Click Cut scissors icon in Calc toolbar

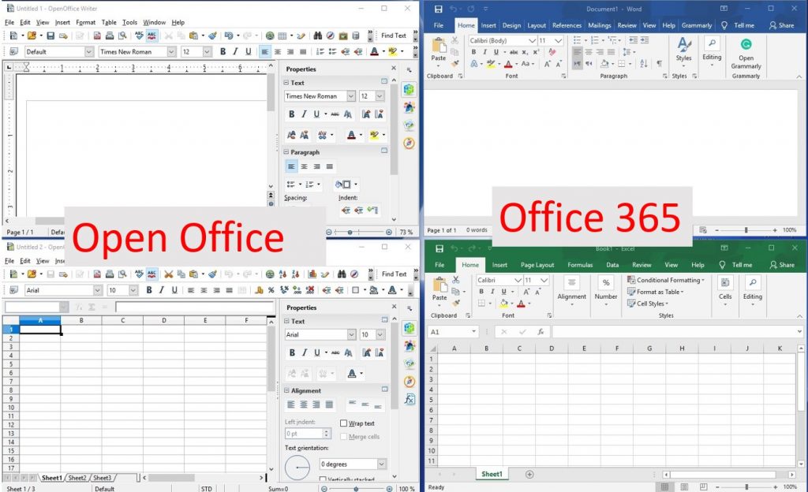(169, 274)
